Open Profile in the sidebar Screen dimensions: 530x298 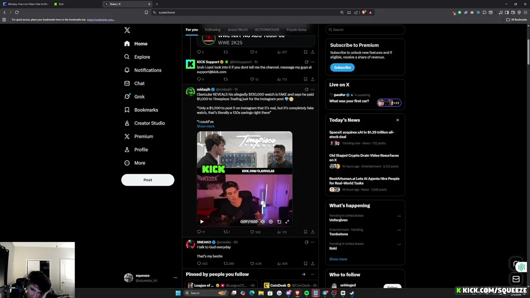pos(136,149)
